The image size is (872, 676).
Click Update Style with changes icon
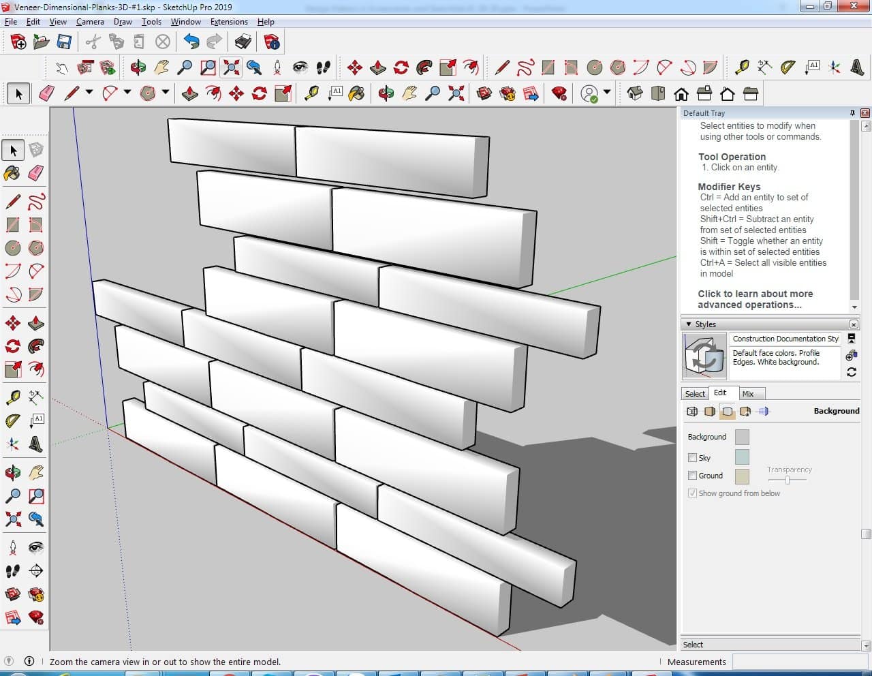pyautogui.click(x=851, y=372)
